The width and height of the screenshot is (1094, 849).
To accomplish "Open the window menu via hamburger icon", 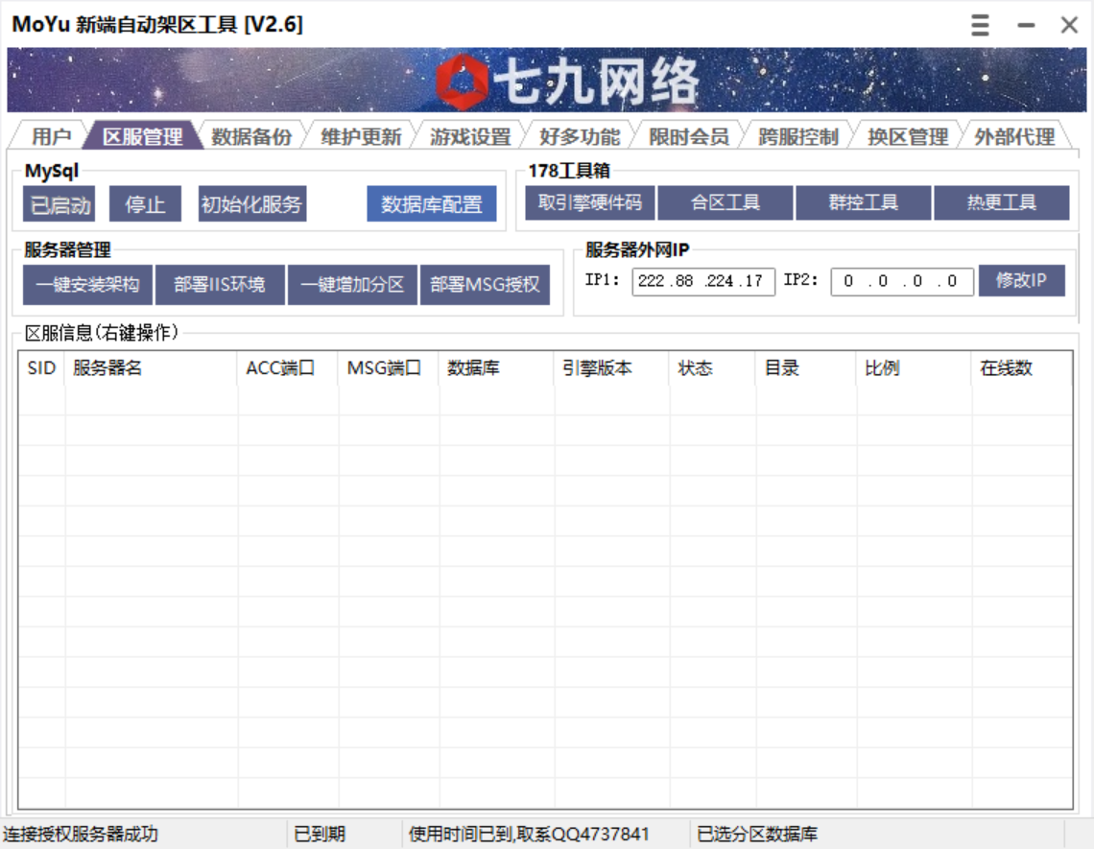I will point(979,25).
